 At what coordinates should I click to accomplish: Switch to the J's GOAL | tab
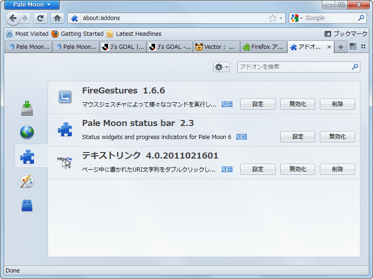(x=123, y=47)
